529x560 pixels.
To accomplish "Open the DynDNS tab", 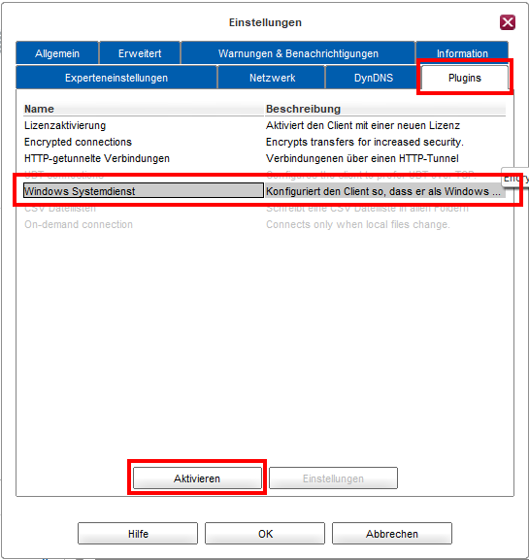I will [374, 78].
